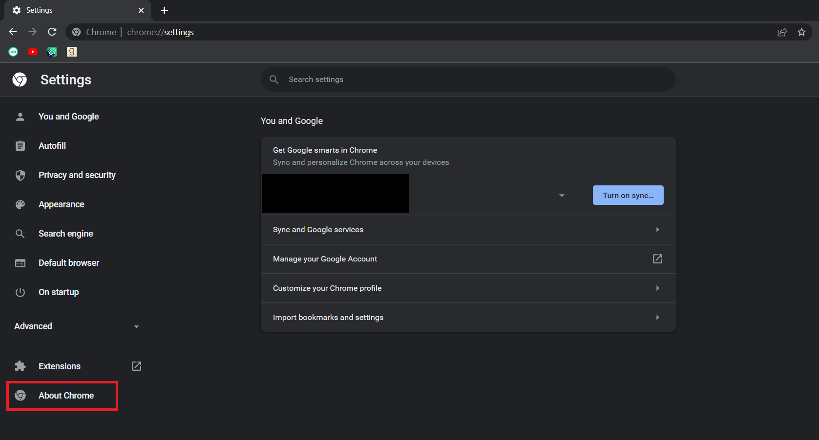Image resolution: width=819 pixels, height=440 pixels.
Task: Open Search engine settings
Action: [66, 234]
